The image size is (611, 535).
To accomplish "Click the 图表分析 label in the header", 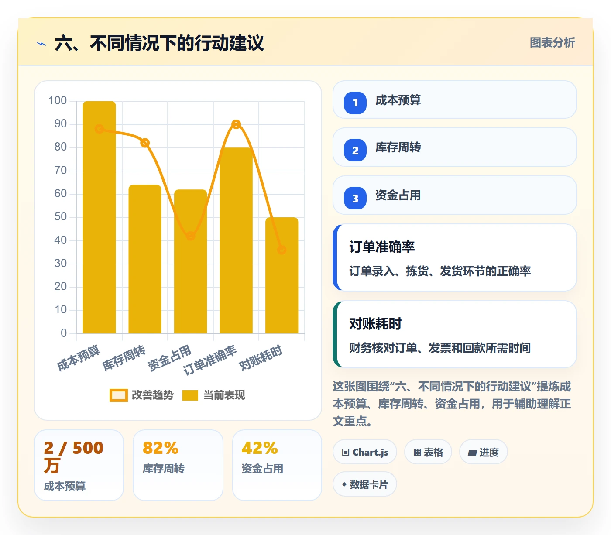I will point(553,43).
